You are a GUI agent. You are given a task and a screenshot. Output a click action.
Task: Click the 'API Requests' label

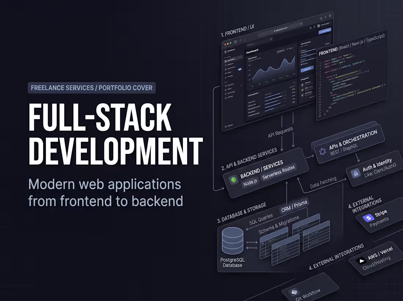(x=280, y=132)
